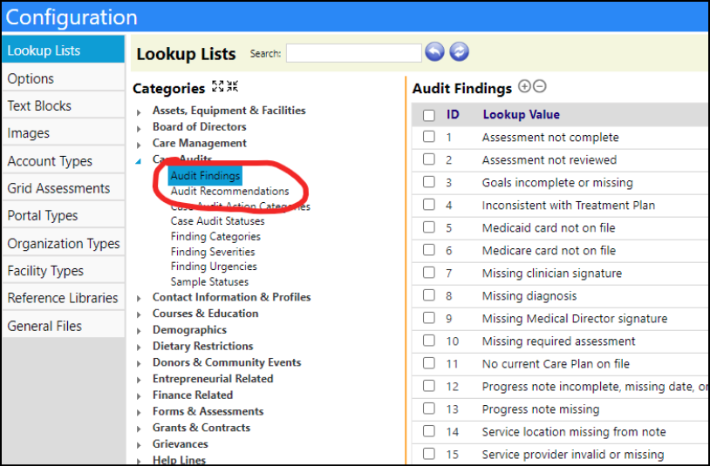Click 'Service provider invalid or missing' value
The height and width of the screenshot is (466, 710).
point(573,455)
